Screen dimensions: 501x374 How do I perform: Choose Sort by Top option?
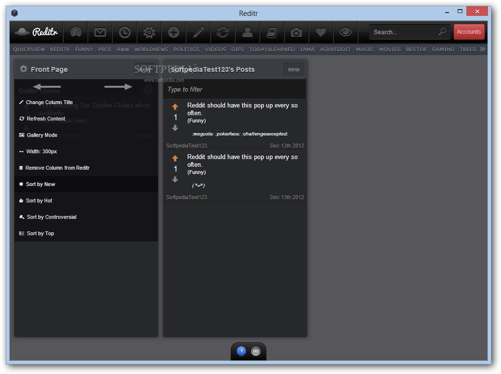click(86, 233)
